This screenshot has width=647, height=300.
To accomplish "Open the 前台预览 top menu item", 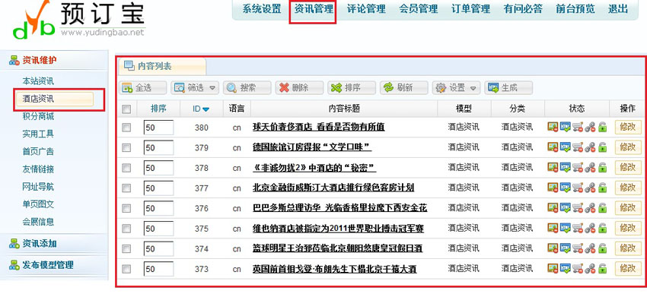I will click(575, 8).
